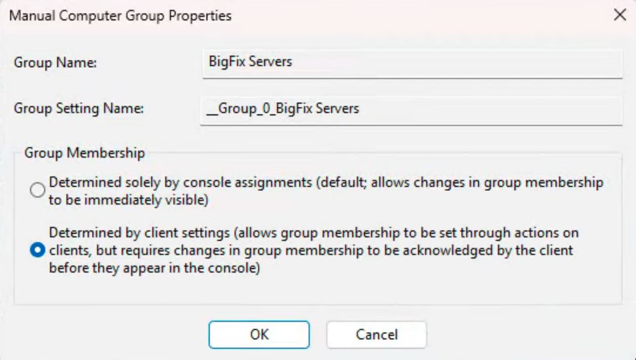Click the '__Group_0_BigFix Servers' setting name text

tap(283, 109)
